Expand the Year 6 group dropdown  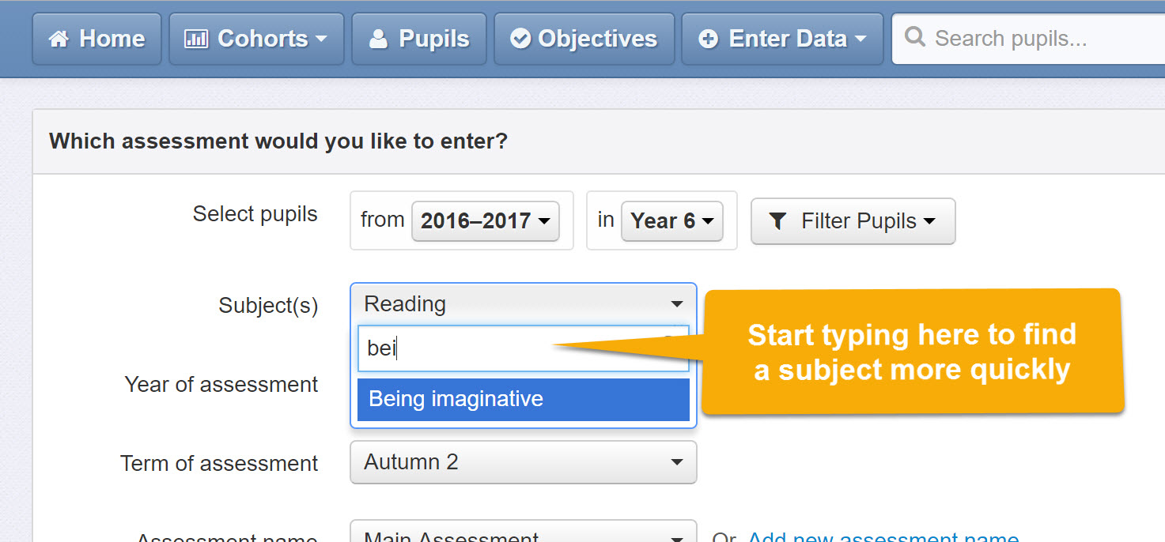671,221
